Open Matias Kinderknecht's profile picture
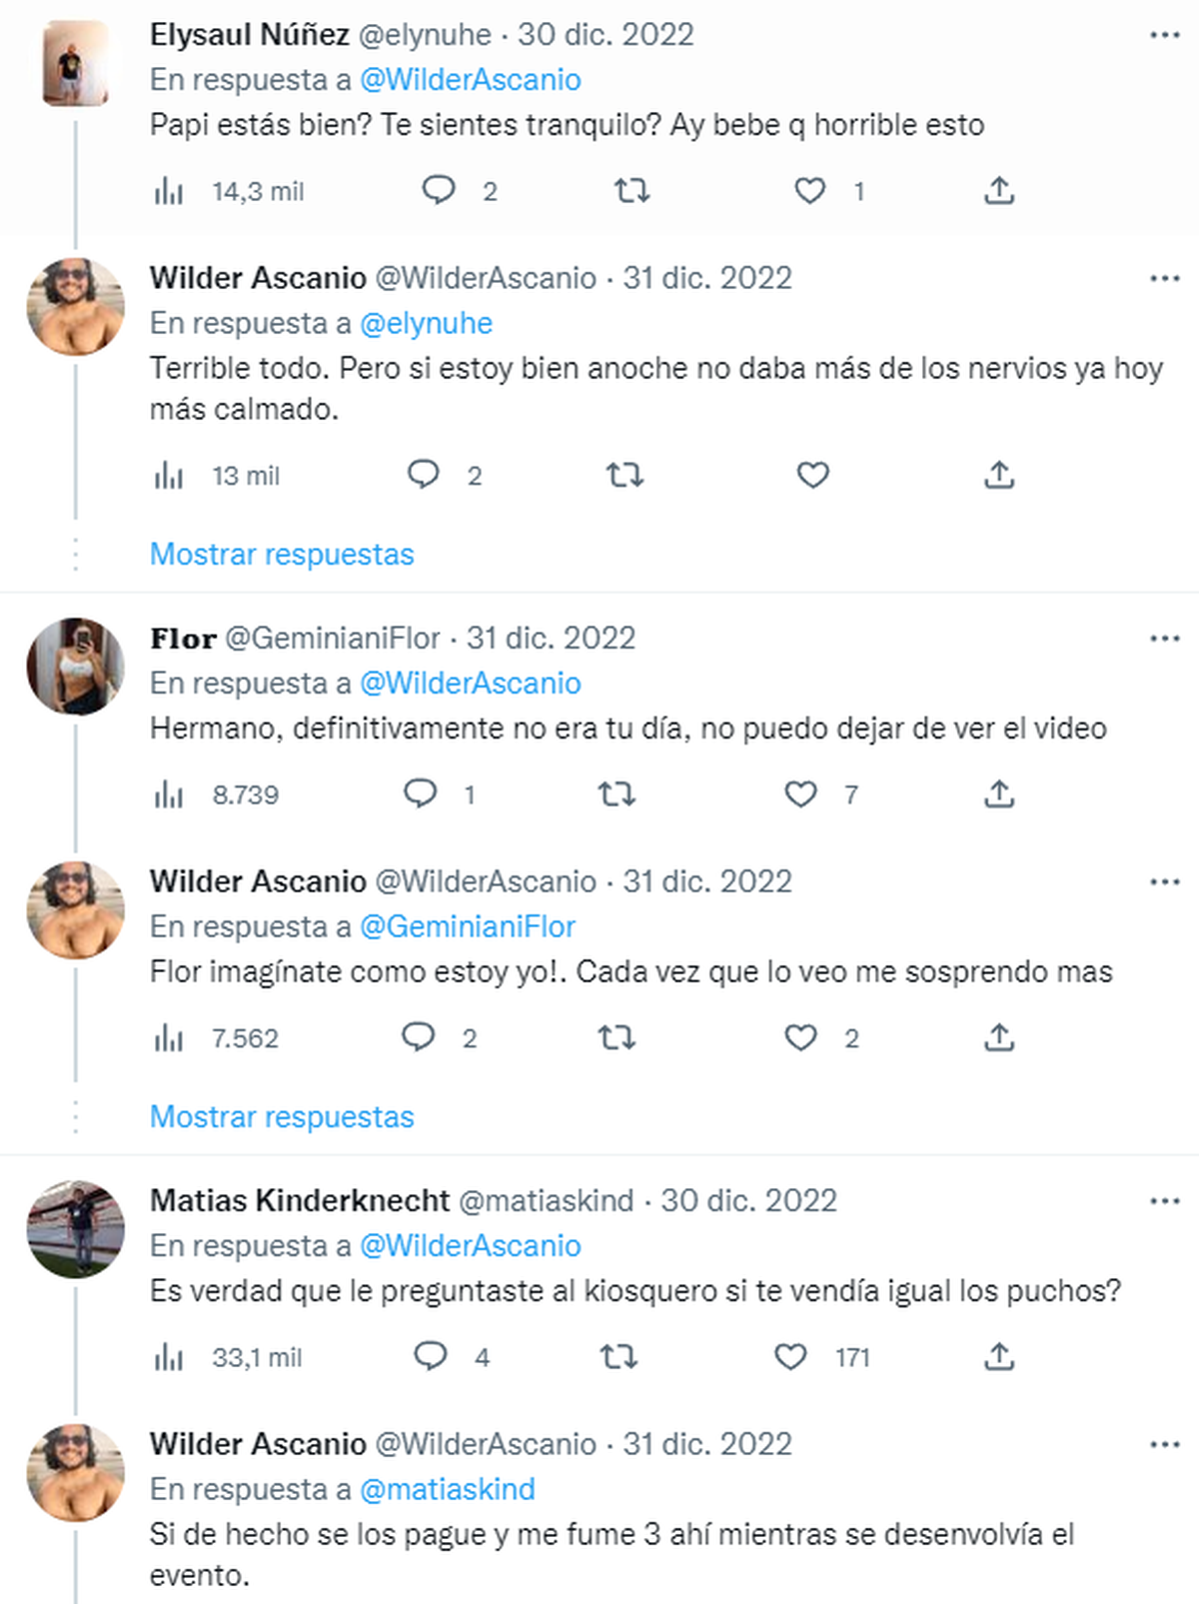1199x1604 pixels. coord(76,1229)
